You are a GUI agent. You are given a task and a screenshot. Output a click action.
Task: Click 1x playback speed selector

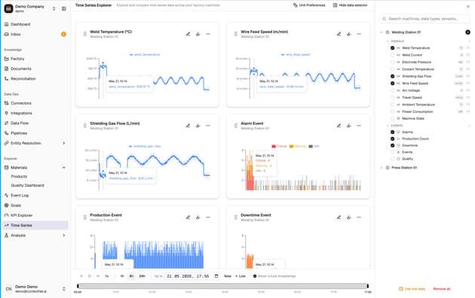(107, 276)
